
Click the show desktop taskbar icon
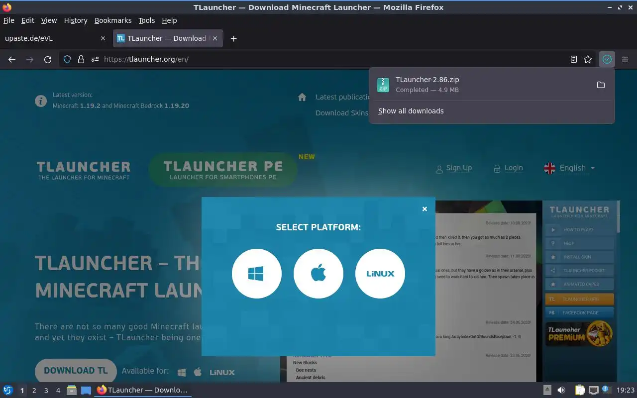pos(86,390)
